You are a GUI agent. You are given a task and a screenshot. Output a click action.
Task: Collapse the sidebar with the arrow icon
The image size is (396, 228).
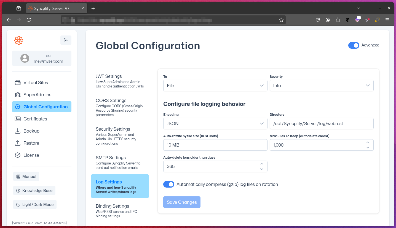tap(66, 40)
